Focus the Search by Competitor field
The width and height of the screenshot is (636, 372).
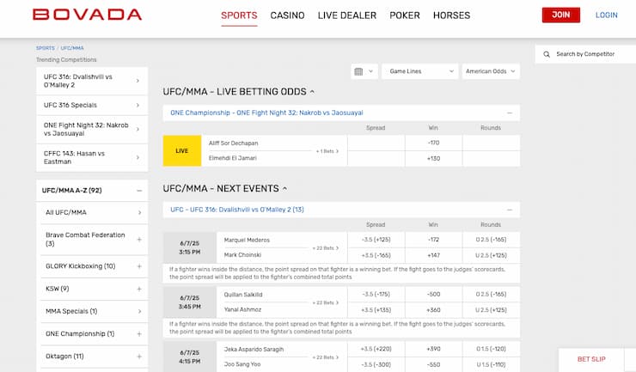click(585, 54)
